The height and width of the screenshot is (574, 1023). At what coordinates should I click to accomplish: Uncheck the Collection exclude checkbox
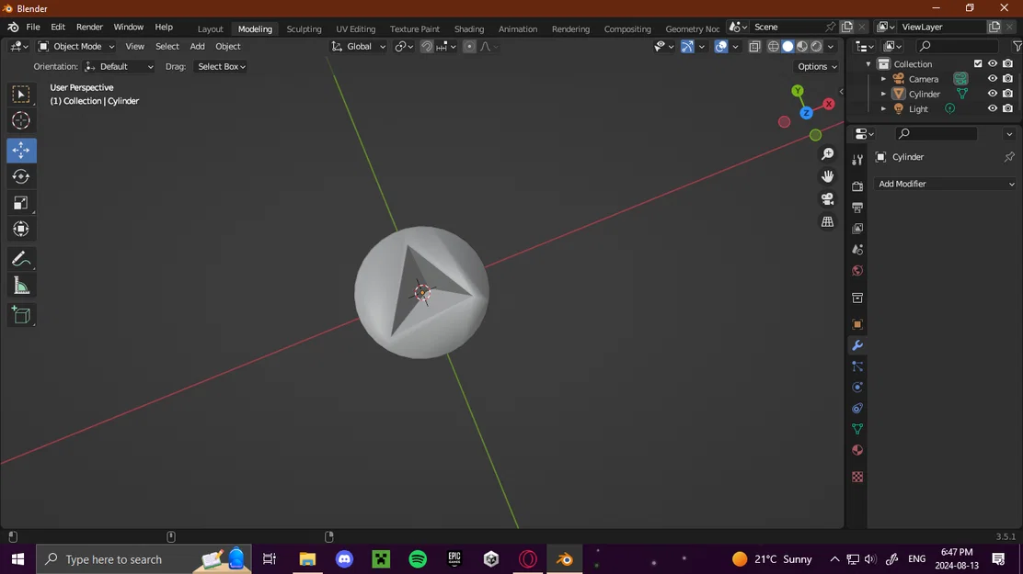coord(977,64)
